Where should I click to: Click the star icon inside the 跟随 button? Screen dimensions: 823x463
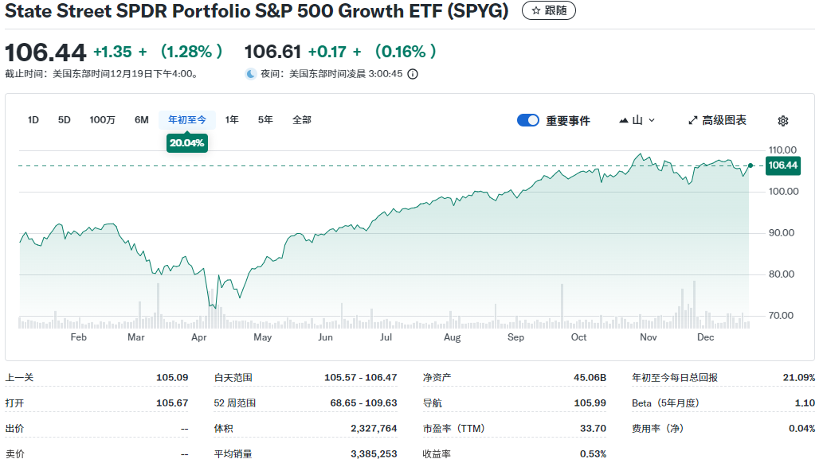(x=535, y=11)
